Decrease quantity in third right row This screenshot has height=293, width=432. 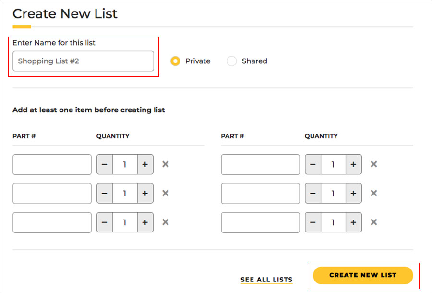313,222
